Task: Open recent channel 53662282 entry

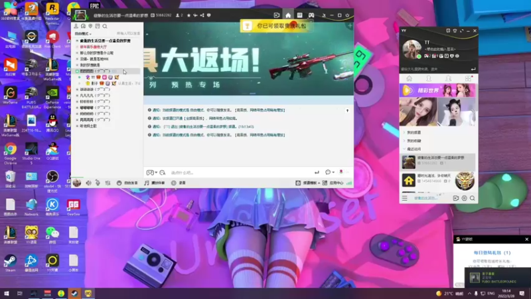Action: [x=437, y=162]
